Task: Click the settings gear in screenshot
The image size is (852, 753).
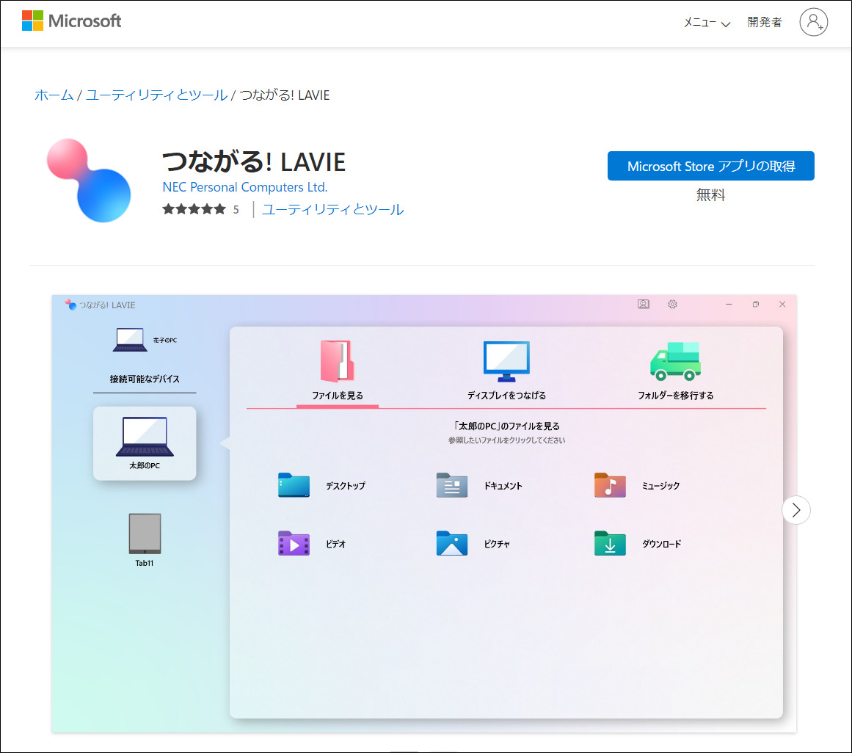Action: pyautogui.click(x=672, y=305)
